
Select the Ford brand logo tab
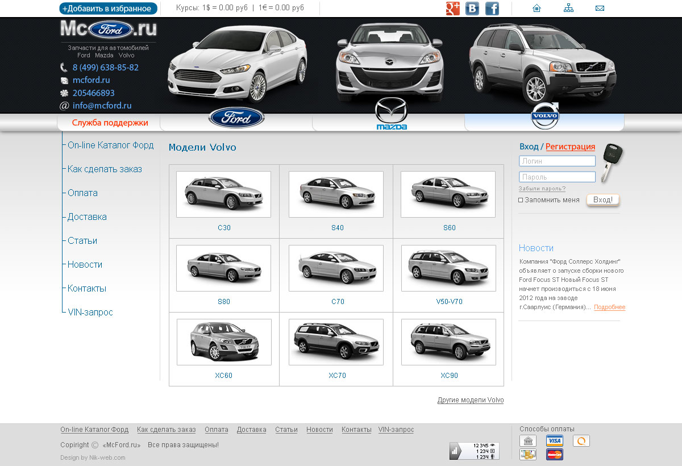[236, 118]
